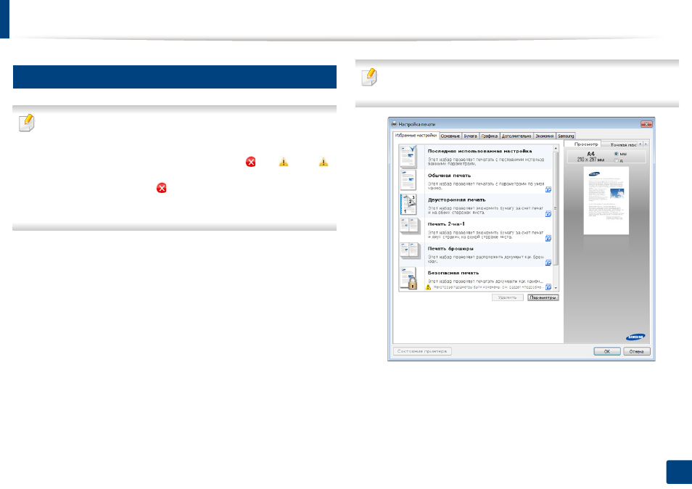The width and height of the screenshot is (692, 489).
Task: Click the scroll-up arrow of the presets list
Action: click(x=556, y=148)
